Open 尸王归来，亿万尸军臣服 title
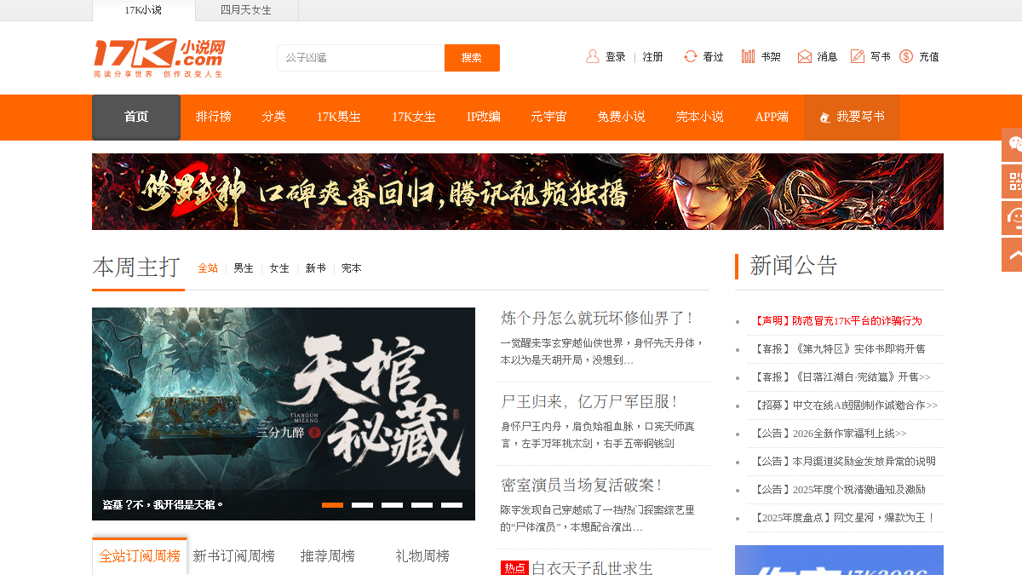The image size is (1022, 575). point(590,402)
